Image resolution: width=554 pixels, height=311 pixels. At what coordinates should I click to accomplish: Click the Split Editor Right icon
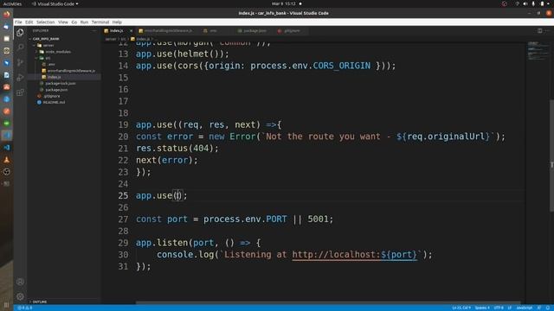point(539,31)
